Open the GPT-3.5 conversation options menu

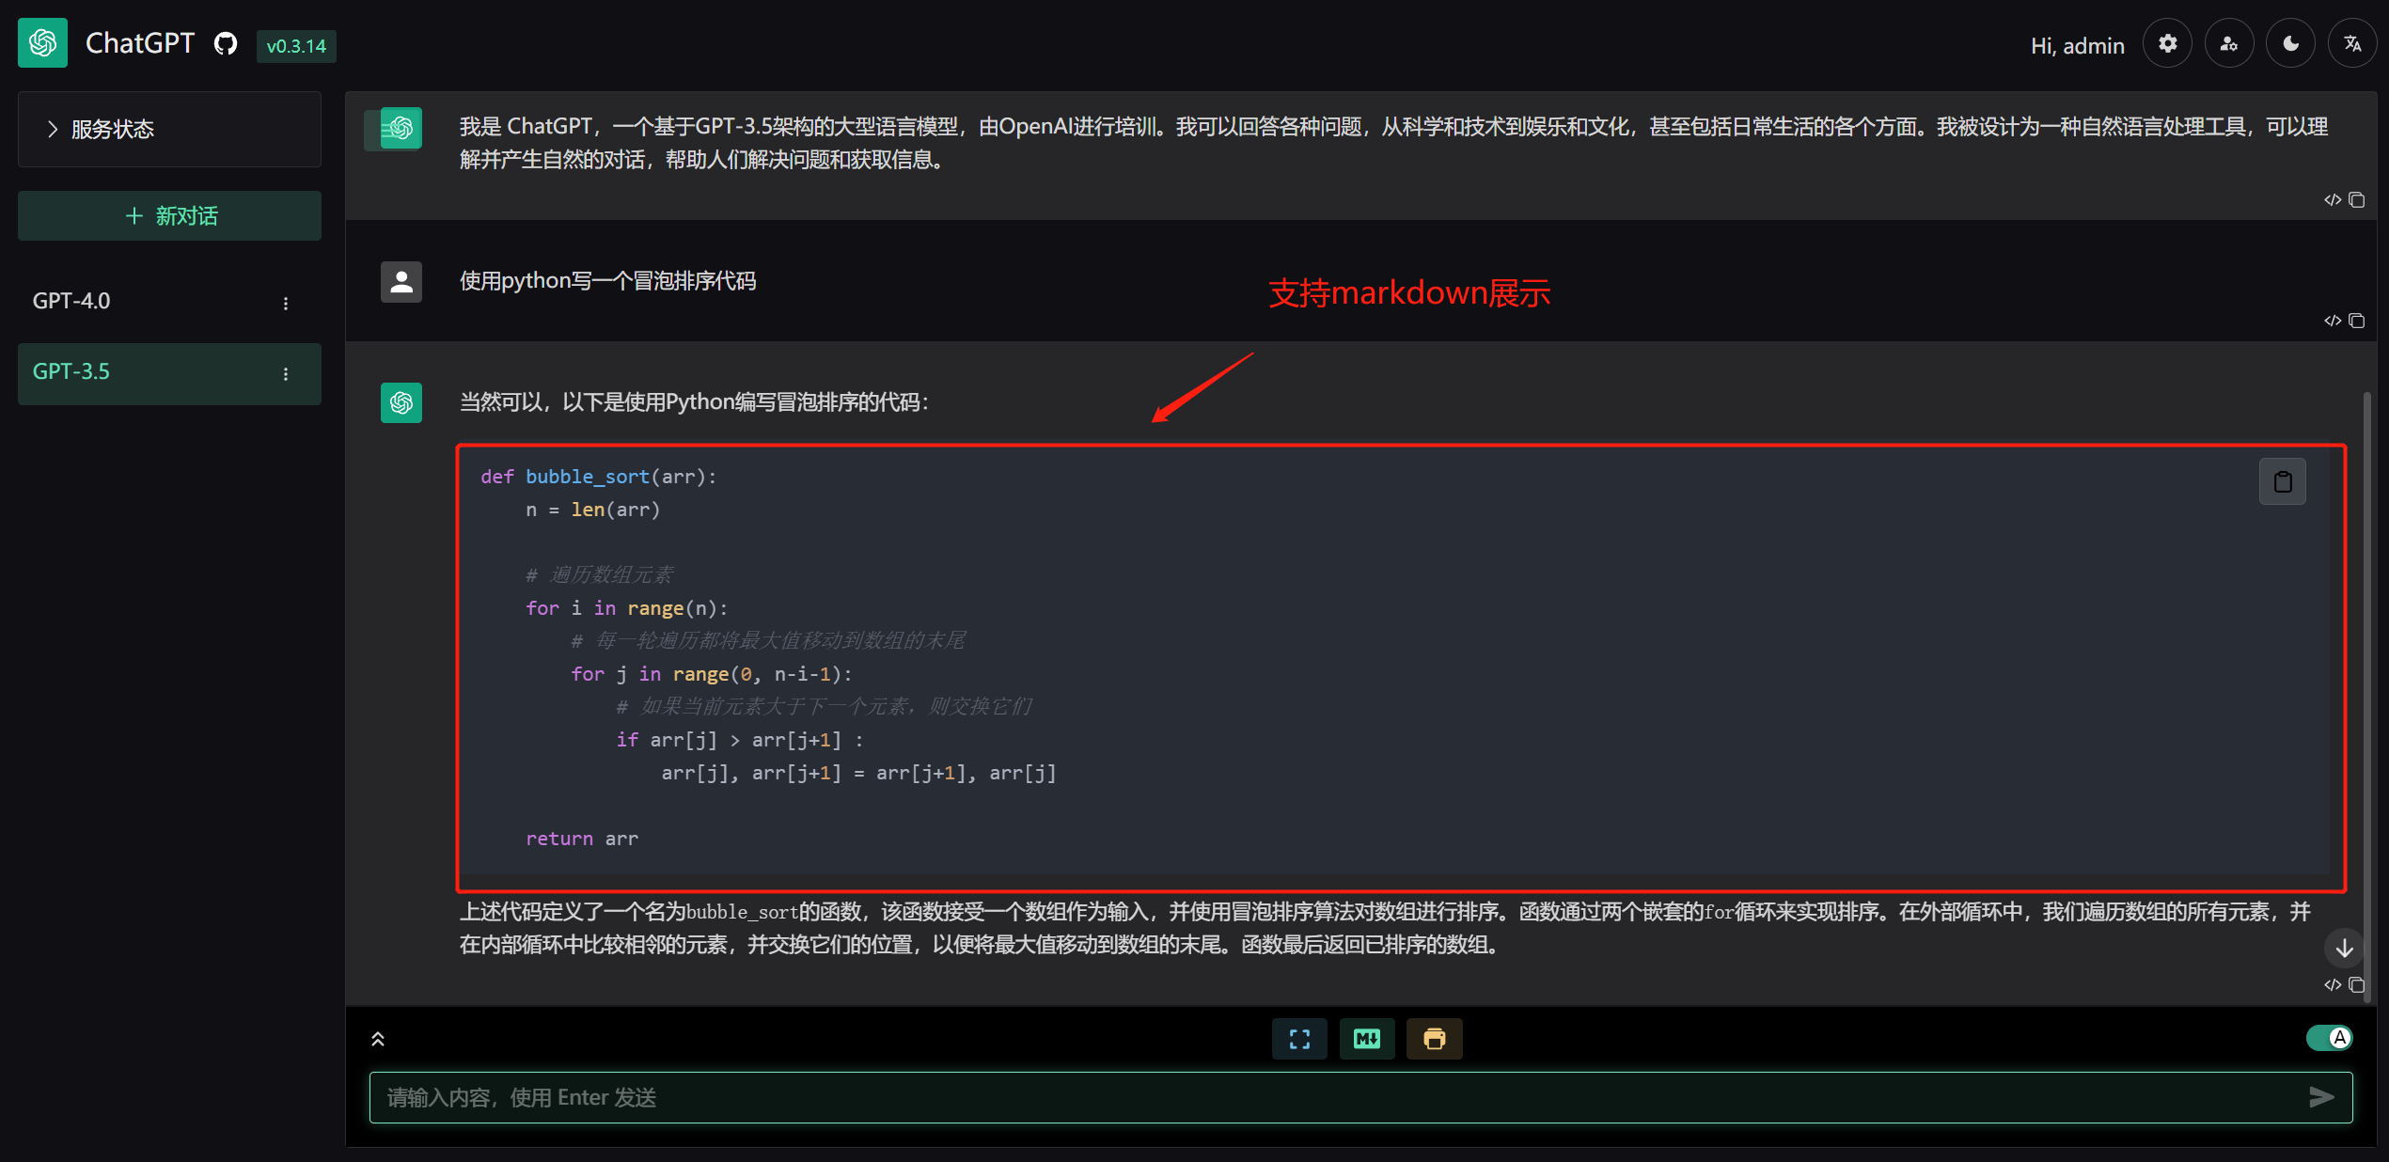286,373
